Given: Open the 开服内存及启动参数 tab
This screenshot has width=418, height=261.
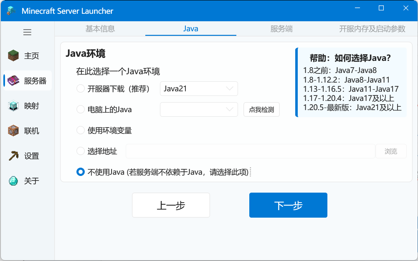Looking at the screenshot, I should point(372,29).
